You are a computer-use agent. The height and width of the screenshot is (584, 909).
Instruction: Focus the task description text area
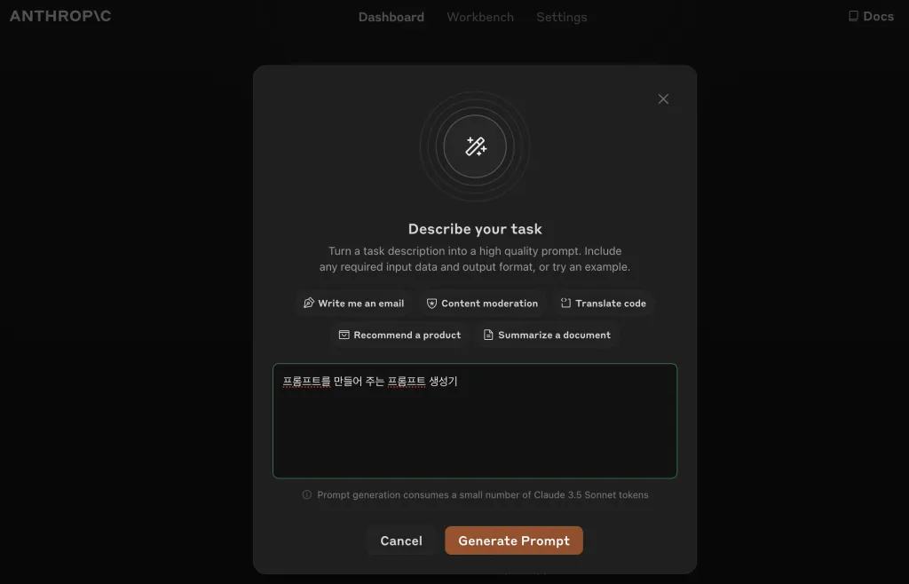pyautogui.click(x=475, y=421)
